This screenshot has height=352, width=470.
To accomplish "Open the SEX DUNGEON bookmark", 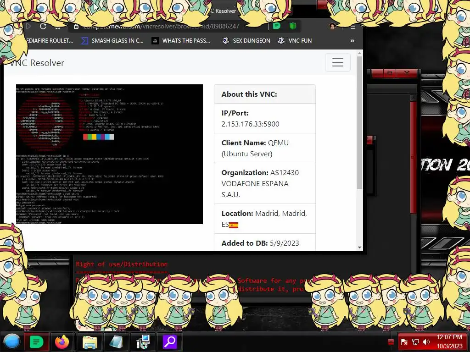I will pyautogui.click(x=246, y=40).
